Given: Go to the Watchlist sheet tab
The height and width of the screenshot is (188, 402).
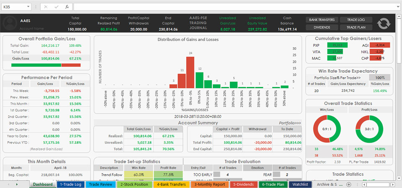Looking at the screenshot, I should pyautogui.click(x=300, y=184).
